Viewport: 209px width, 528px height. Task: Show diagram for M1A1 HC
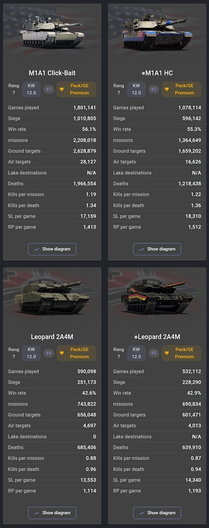coord(157,249)
